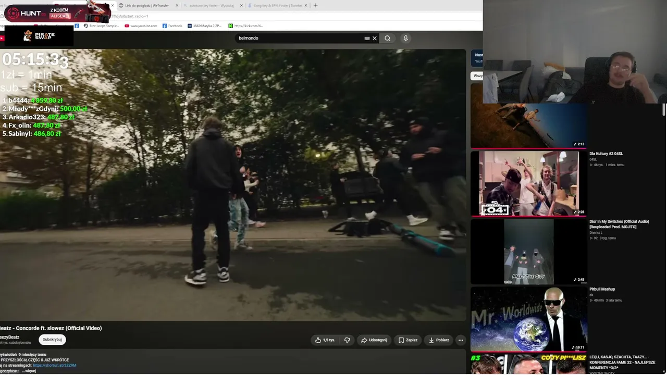Click the Hunt "Z KODEM ALISCAL" banner

pyautogui.click(x=57, y=12)
